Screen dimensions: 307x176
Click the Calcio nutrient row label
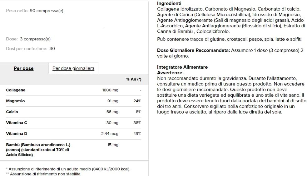pos(12,112)
